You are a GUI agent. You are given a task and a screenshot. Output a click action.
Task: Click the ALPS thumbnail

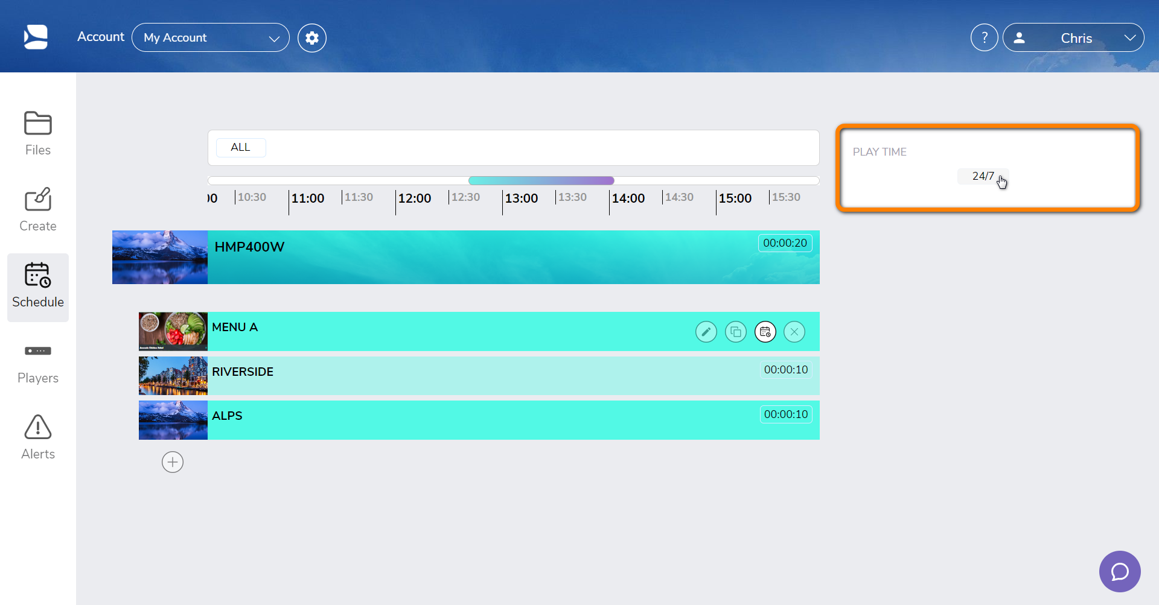coord(173,420)
